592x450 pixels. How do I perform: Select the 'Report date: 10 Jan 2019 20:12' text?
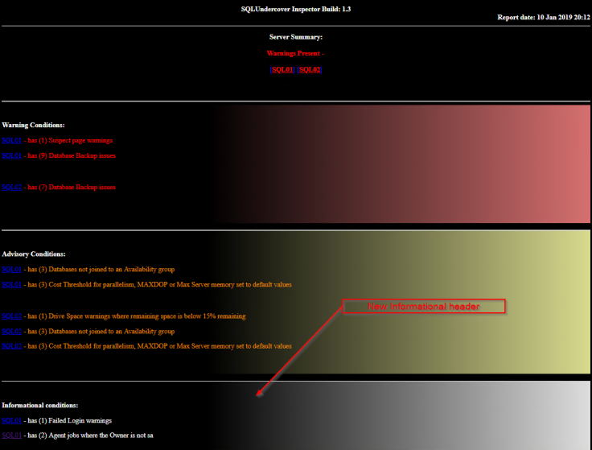543,18
